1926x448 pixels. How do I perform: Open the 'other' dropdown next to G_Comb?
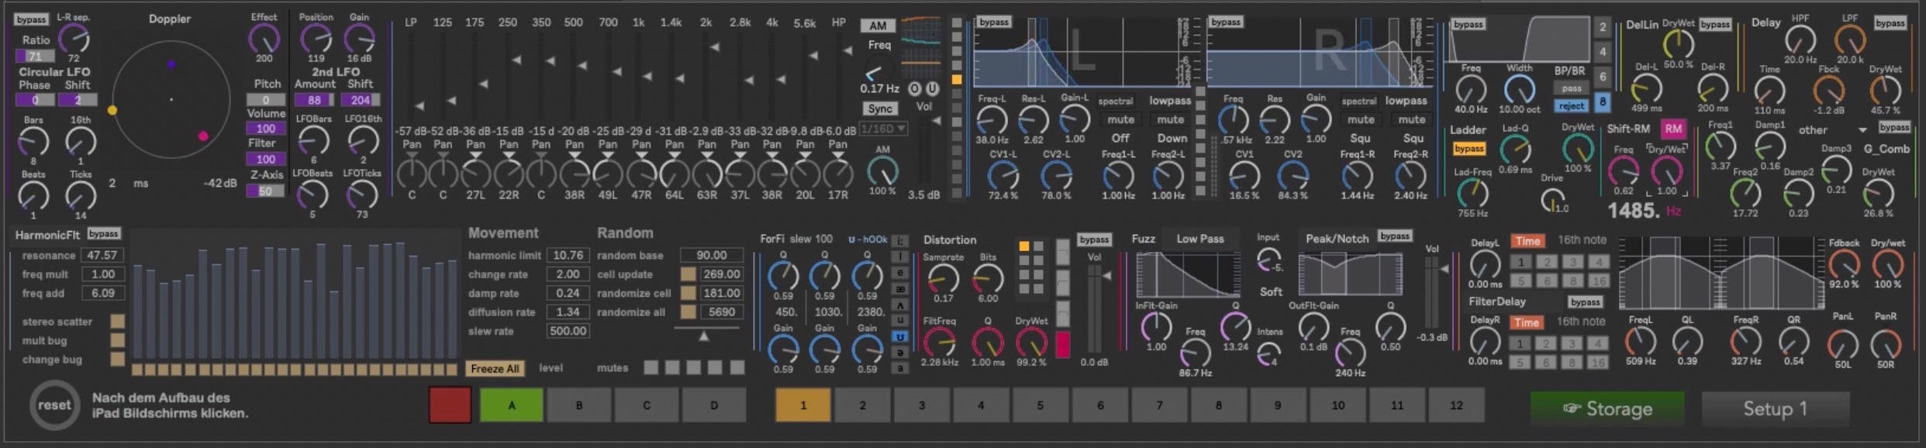tap(1831, 129)
